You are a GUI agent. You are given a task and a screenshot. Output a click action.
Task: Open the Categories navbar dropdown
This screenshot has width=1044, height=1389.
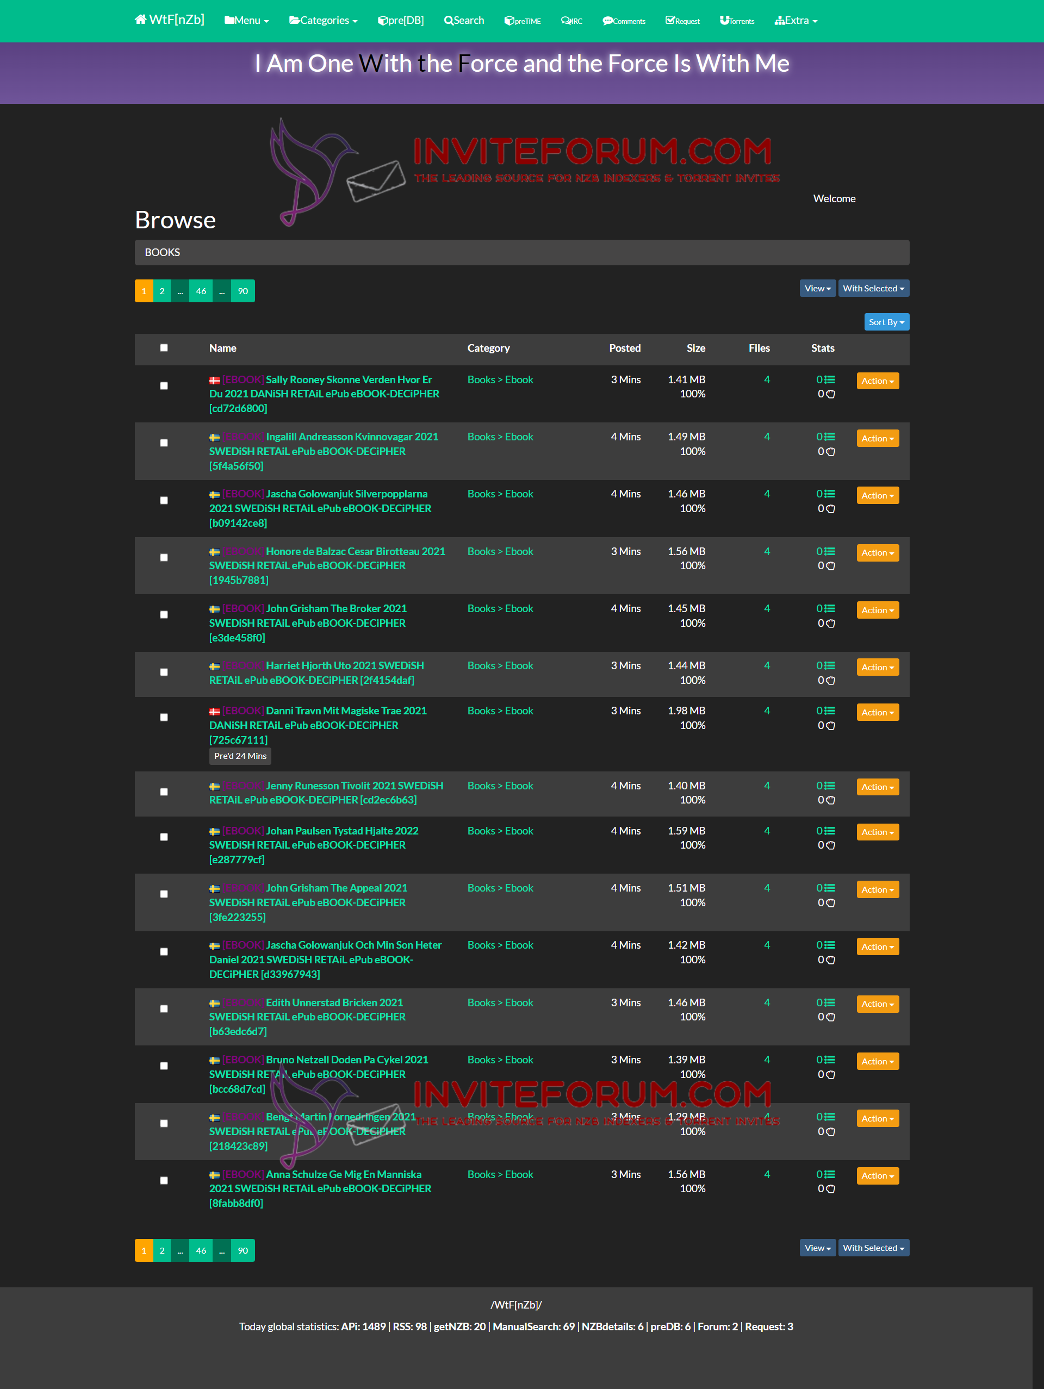tap(324, 21)
